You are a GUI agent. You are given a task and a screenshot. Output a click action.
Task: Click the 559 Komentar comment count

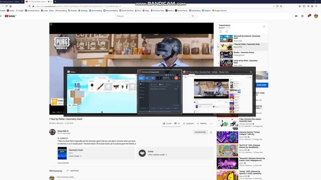click(x=56, y=171)
